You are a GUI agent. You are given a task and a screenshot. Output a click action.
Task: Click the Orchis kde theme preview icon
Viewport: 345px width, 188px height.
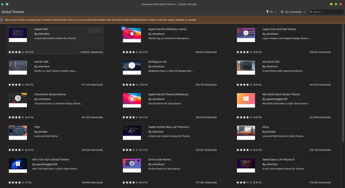click(x=132, y=165)
